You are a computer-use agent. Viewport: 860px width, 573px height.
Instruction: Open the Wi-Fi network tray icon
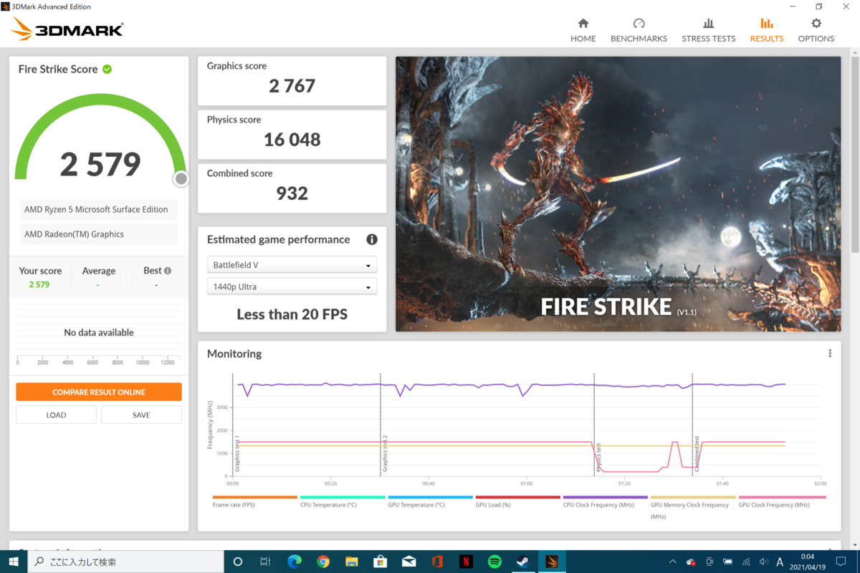click(746, 562)
